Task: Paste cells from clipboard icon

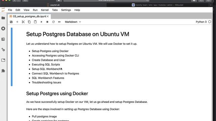Action: pyautogui.click(x=35, y=22)
